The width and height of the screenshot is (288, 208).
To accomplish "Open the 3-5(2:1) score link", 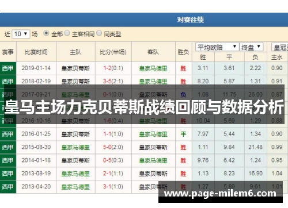I will pos(113,81).
